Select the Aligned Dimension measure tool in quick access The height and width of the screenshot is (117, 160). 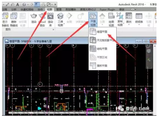tap(8, 5)
